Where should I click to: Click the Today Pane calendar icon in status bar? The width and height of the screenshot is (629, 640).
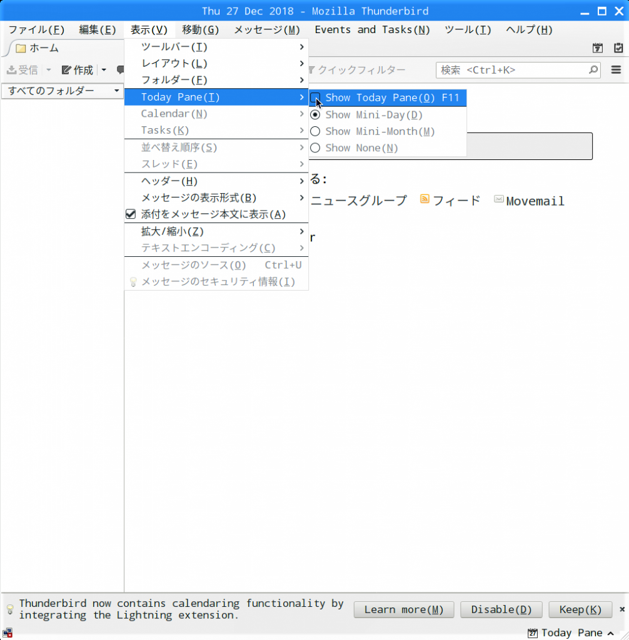[532, 633]
